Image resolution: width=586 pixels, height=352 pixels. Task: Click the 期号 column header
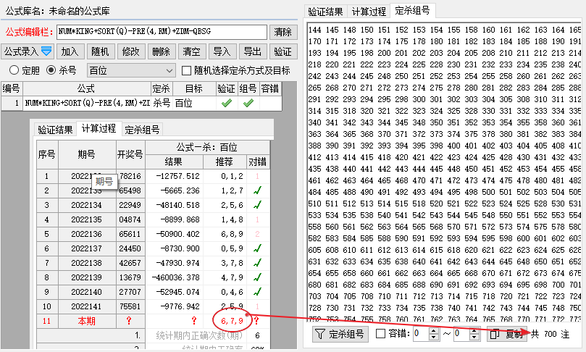87,154
